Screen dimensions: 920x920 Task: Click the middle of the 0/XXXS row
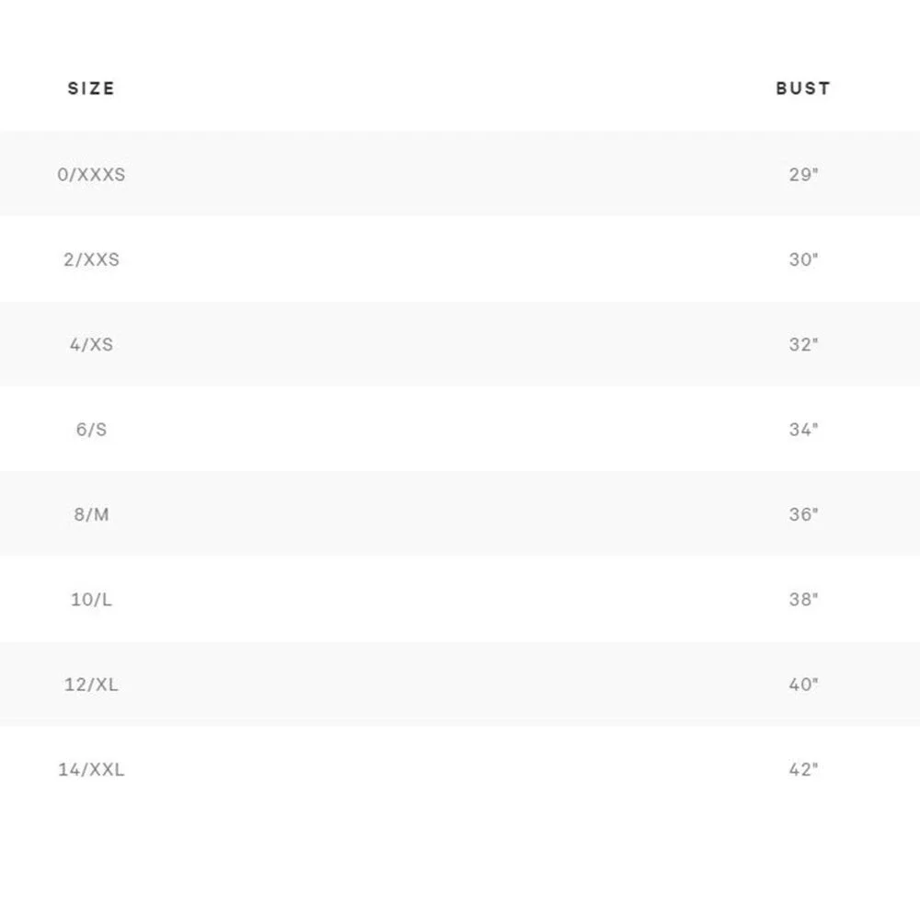tap(460, 173)
